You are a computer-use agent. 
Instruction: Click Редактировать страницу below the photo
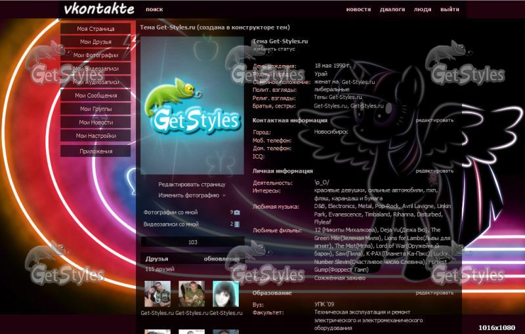[192, 185]
